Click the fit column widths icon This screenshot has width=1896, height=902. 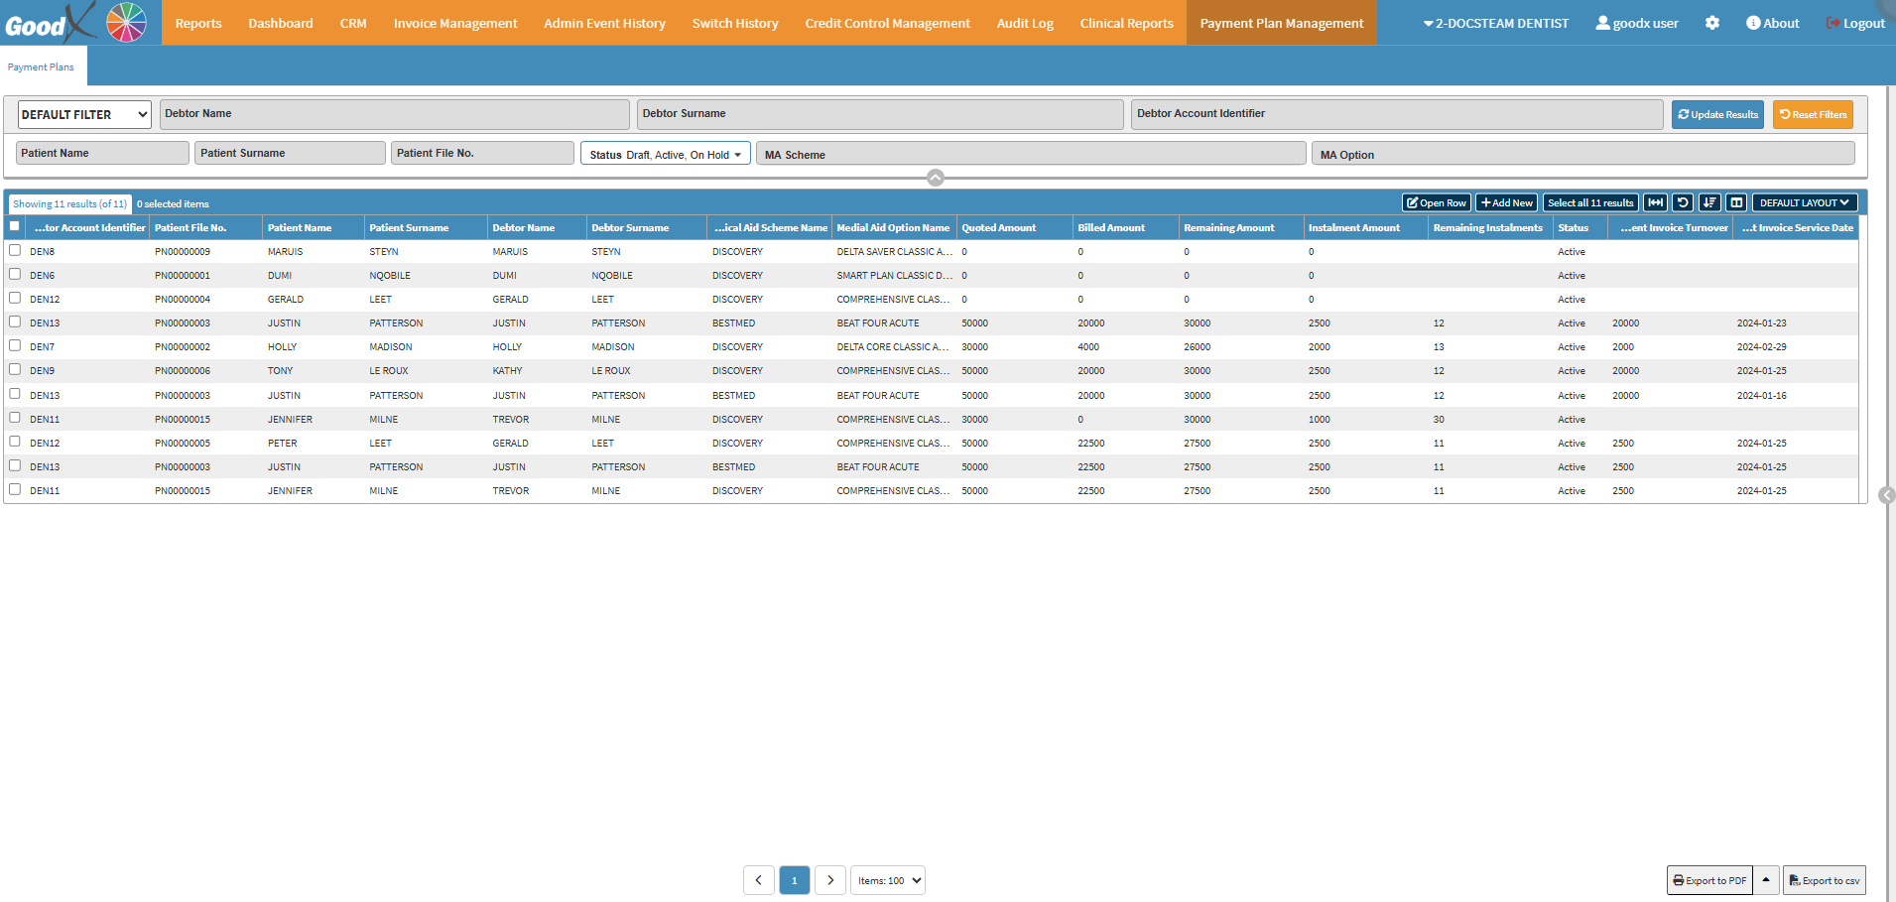[x=1655, y=202]
